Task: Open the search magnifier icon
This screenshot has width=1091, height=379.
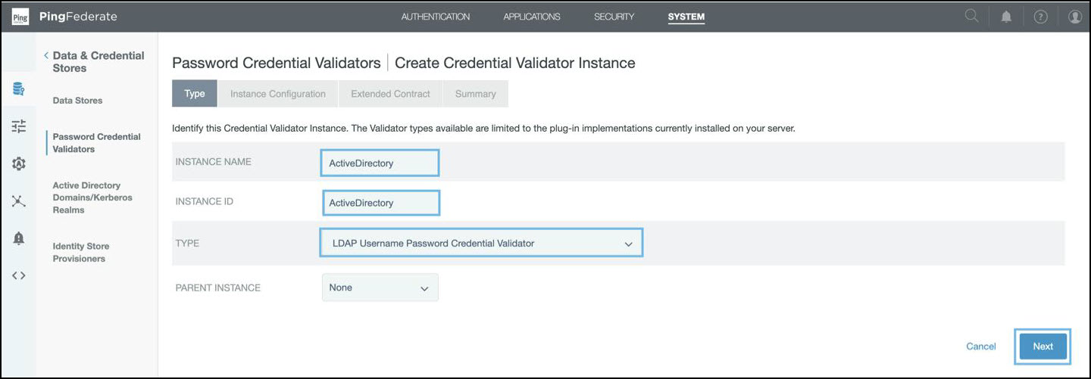Action: [971, 16]
